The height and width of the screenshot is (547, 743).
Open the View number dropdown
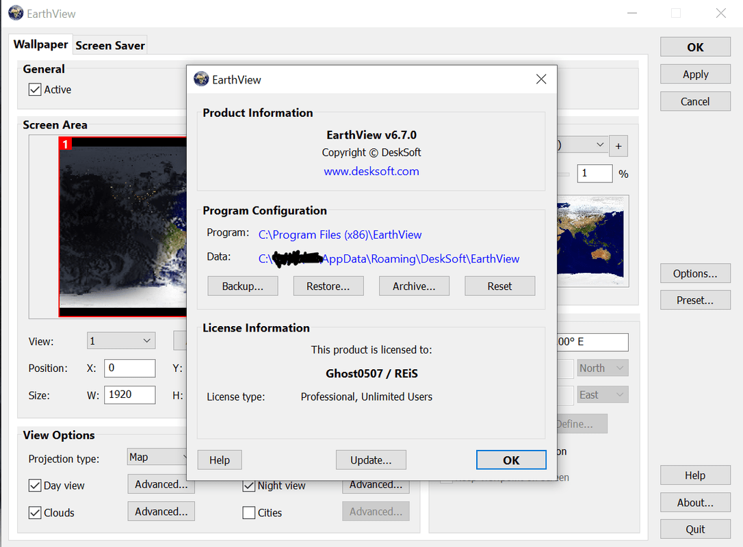(x=121, y=341)
